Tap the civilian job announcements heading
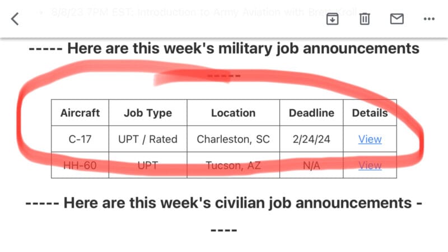 point(224,202)
